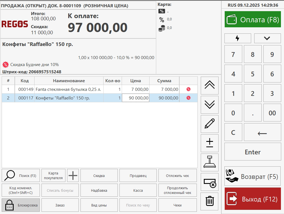Click the discount badge on Fanta row
Viewport: 284px width, 214px height.
[x=188, y=89]
